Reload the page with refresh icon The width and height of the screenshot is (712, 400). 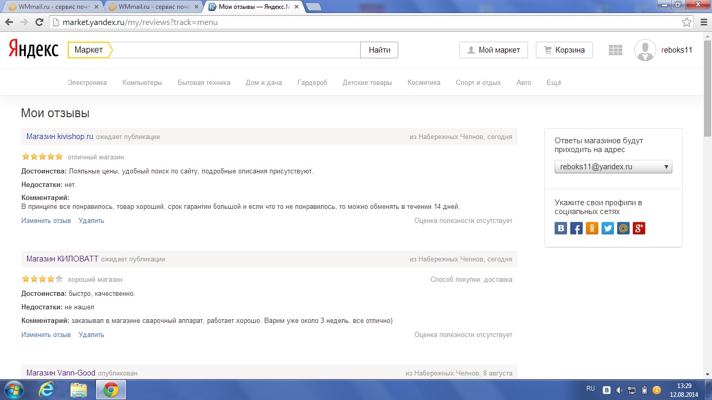click(39, 22)
